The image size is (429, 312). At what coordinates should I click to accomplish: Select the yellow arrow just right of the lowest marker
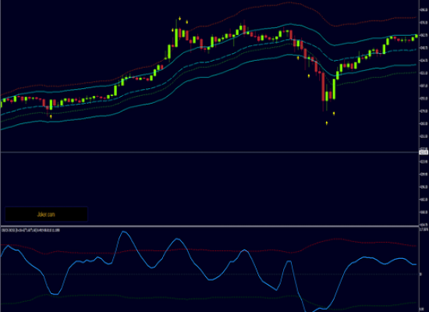[x=334, y=114]
